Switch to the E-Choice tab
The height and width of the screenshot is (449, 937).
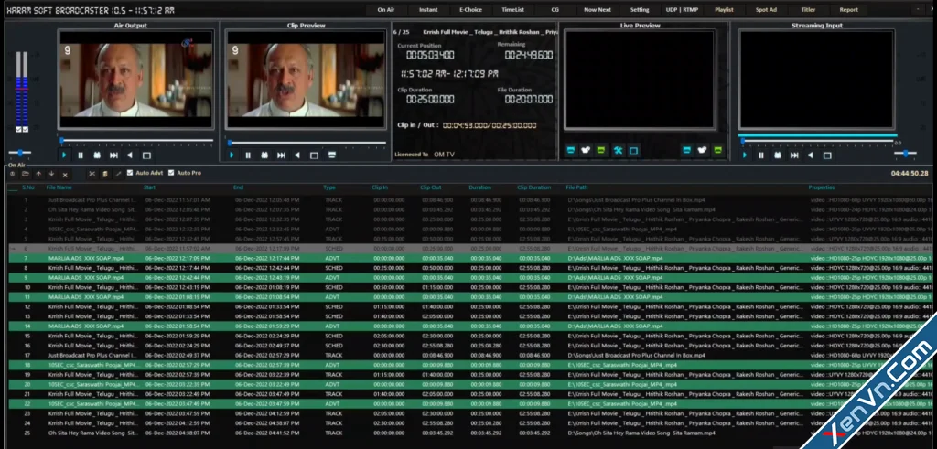[x=470, y=9]
